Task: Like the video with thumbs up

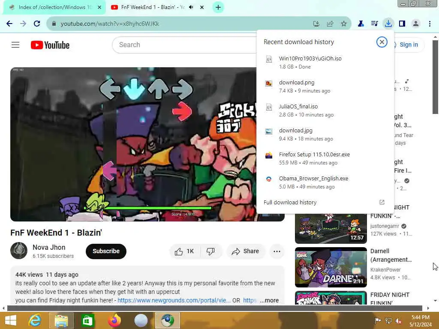Action: (x=184, y=251)
